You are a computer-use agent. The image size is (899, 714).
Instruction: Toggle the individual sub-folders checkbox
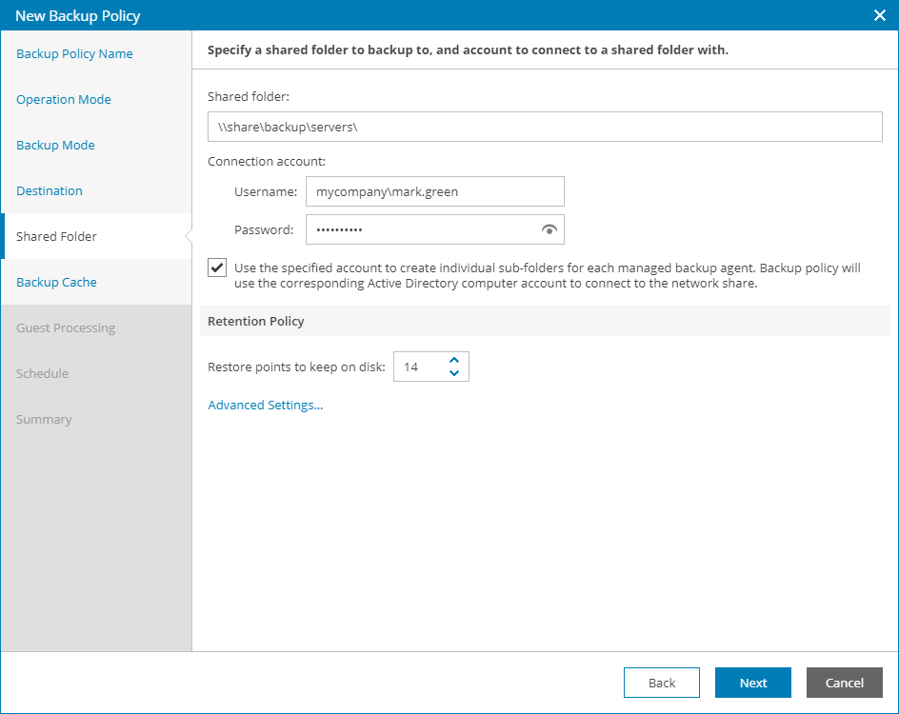coord(217,268)
